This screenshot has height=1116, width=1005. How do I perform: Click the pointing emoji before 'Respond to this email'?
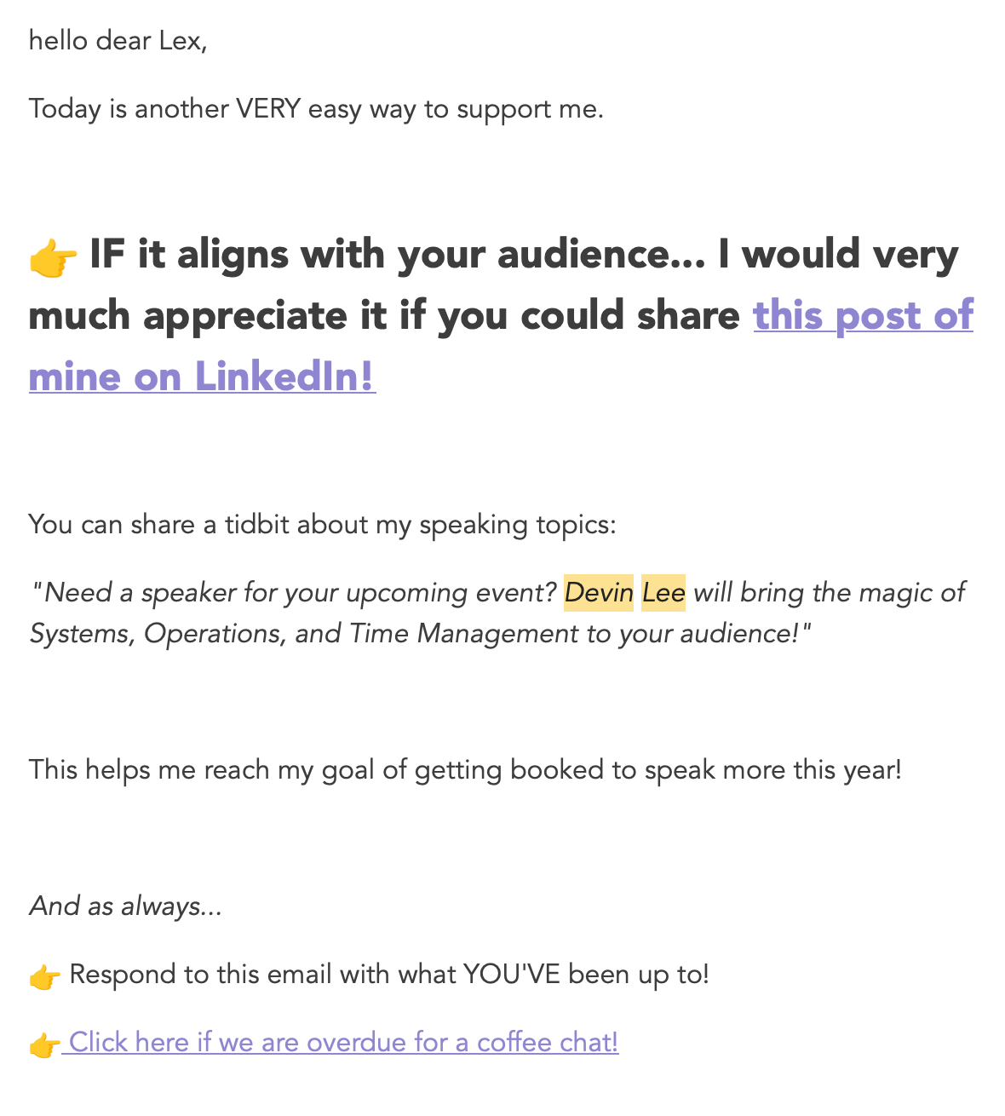coord(44,976)
